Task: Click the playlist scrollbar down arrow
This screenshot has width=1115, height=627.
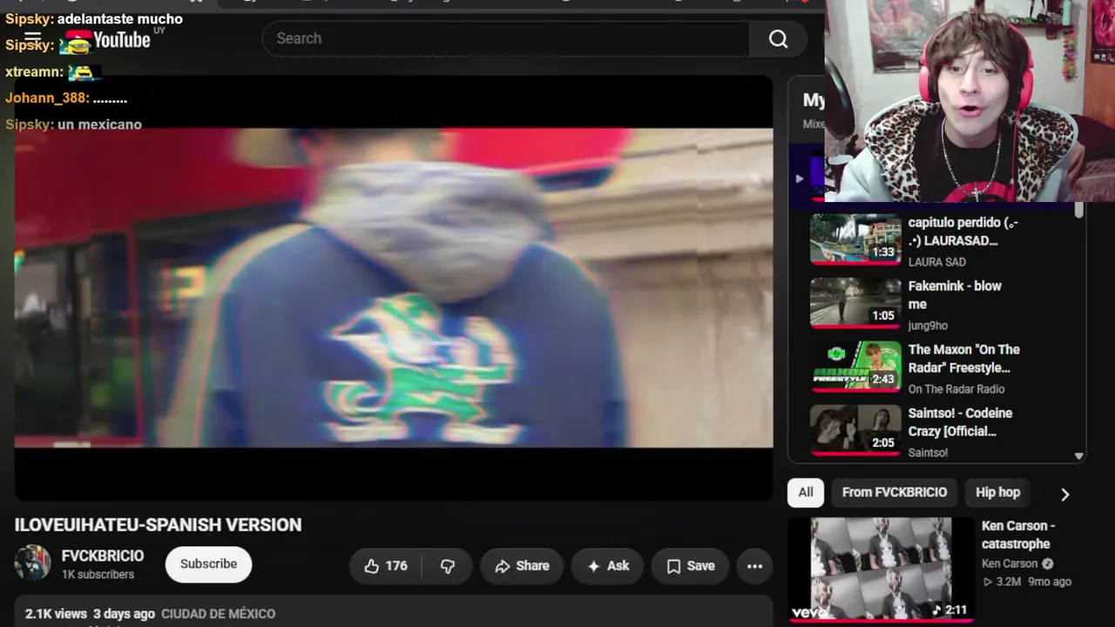Action: click(x=1079, y=456)
